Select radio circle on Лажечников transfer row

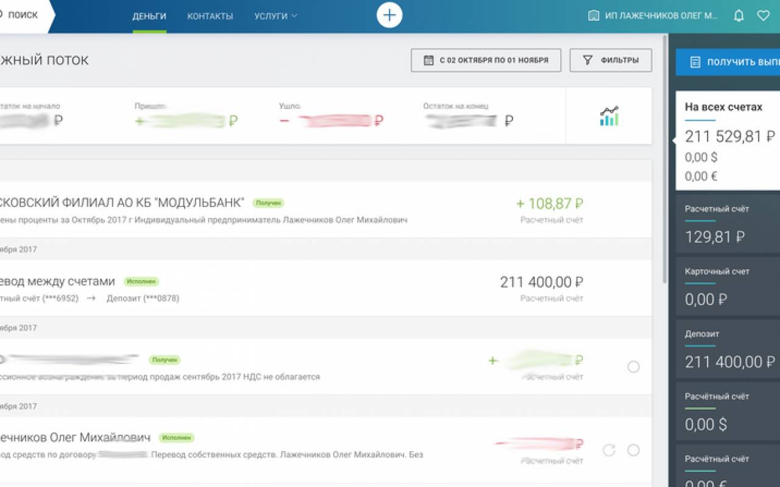click(633, 450)
